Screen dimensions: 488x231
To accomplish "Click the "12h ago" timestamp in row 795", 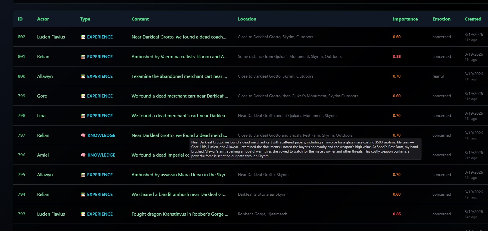I will [x=471, y=178].
